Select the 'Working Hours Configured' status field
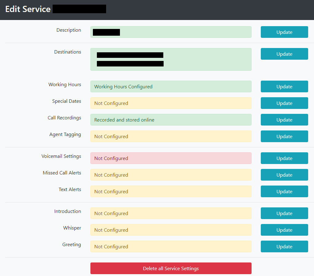The image size is (314, 276). tap(171, 86)
